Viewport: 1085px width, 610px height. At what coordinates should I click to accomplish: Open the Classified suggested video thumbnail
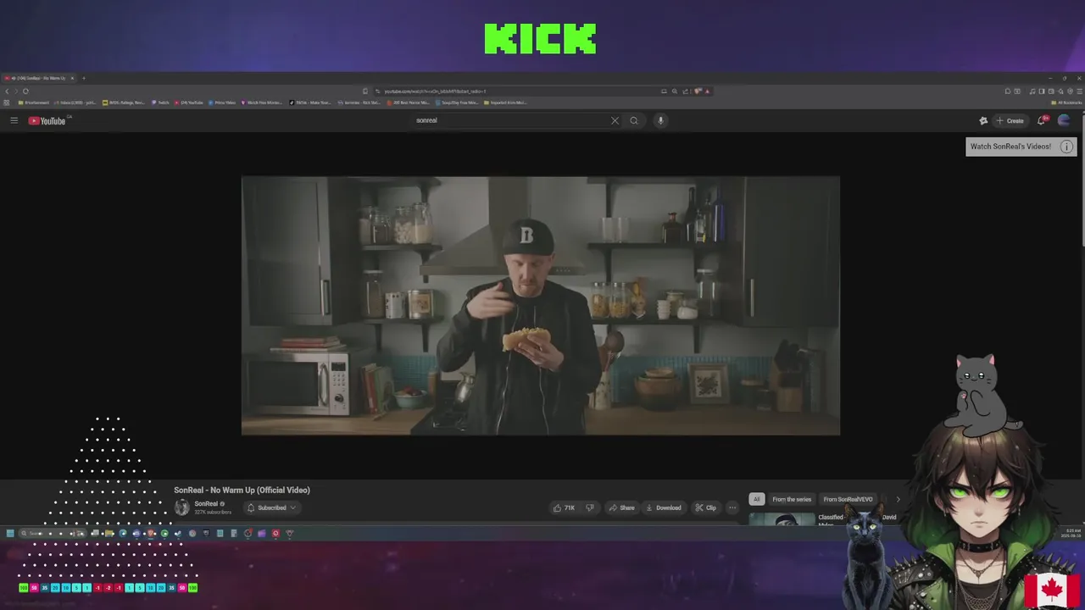782,518
